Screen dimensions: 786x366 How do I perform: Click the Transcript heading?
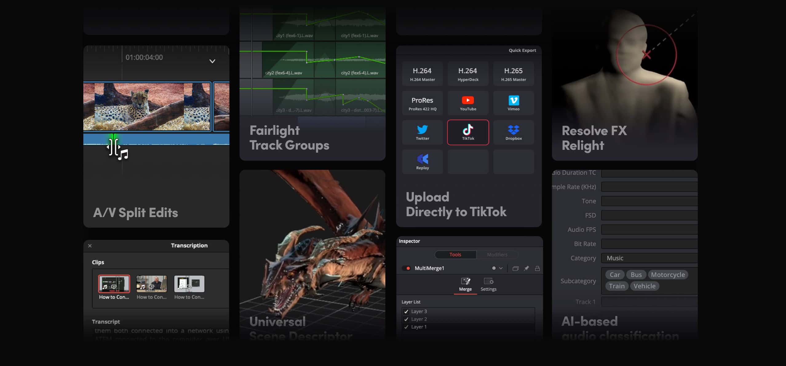click(106, 322)
